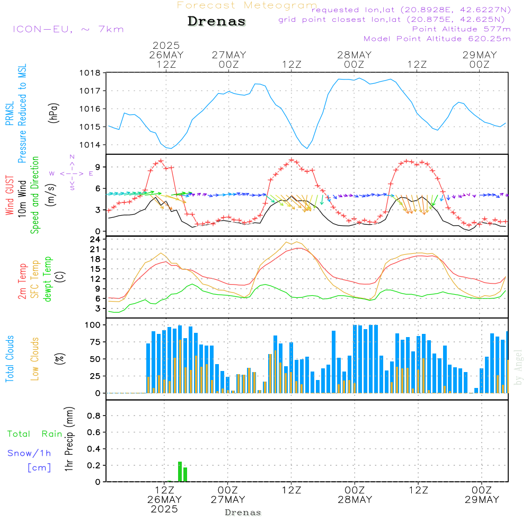Click the Point Altitude 577m text
Image resolution: width=530 pixels, height=530 pixels.
tap(462, 29)
